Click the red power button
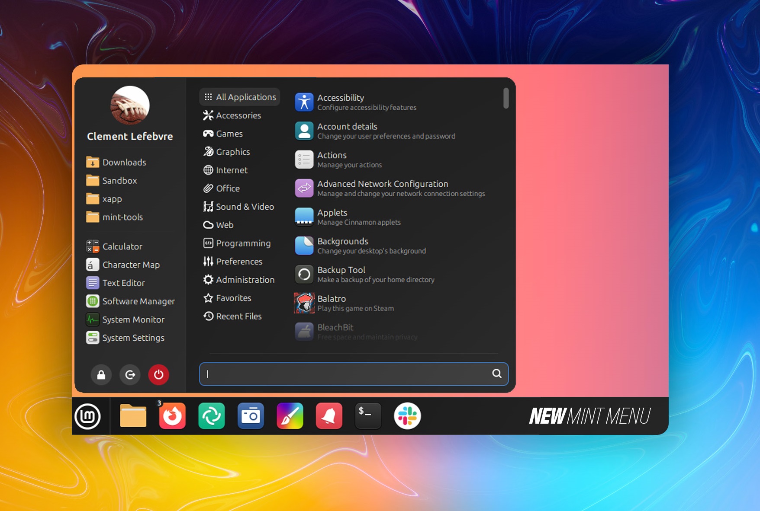Image resolution: width=760 pixels, height=511 pixels. click(x=158, y=374)
